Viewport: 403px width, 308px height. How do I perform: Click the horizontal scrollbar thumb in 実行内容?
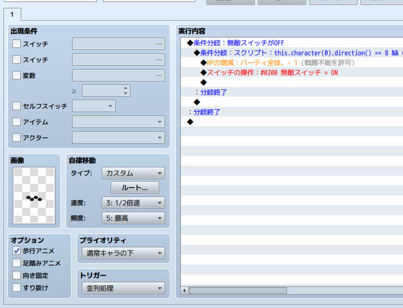[x=238, y=290]
